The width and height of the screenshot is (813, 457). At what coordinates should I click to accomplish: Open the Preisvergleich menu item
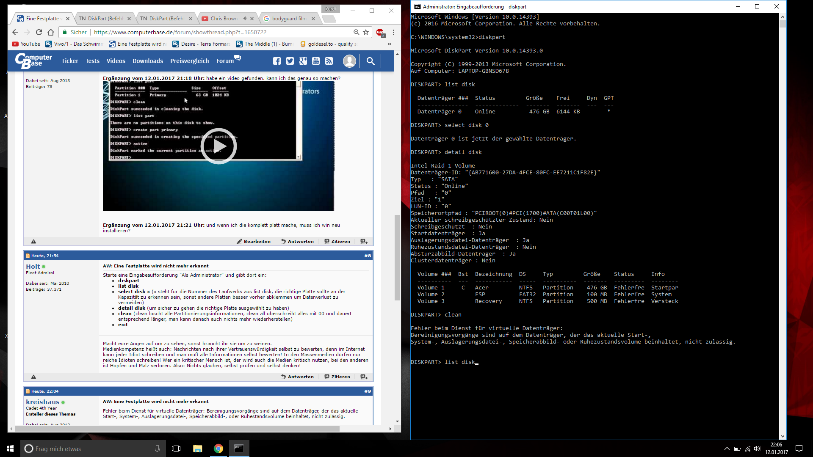[x=189, y=61]
